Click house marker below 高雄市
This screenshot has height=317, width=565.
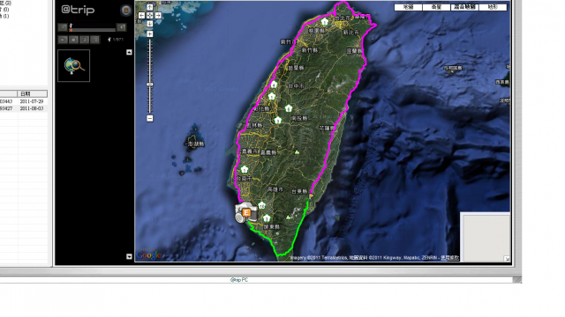pyautogui.click(x=262, y=206)
